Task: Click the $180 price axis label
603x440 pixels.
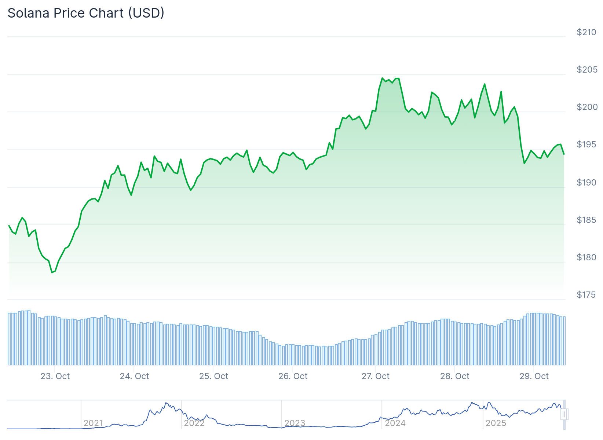Action: coord(586,257)
